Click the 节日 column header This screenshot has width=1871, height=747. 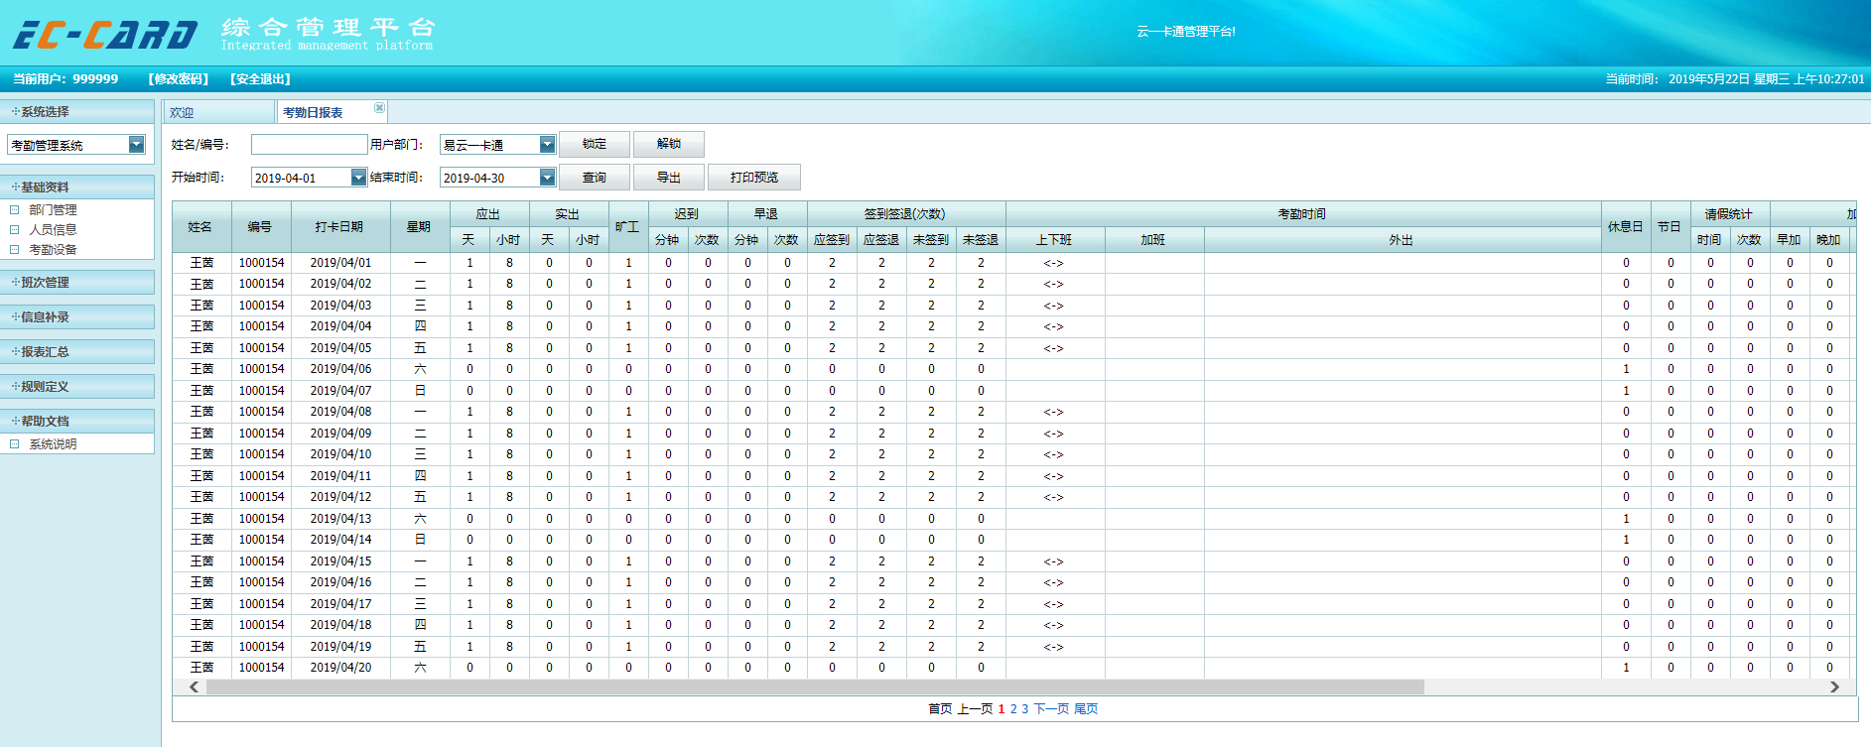[x=1671, y=227]
